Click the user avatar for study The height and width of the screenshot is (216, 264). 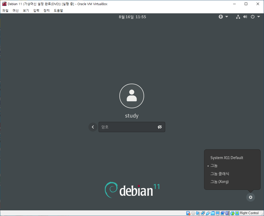pos(132,96)
